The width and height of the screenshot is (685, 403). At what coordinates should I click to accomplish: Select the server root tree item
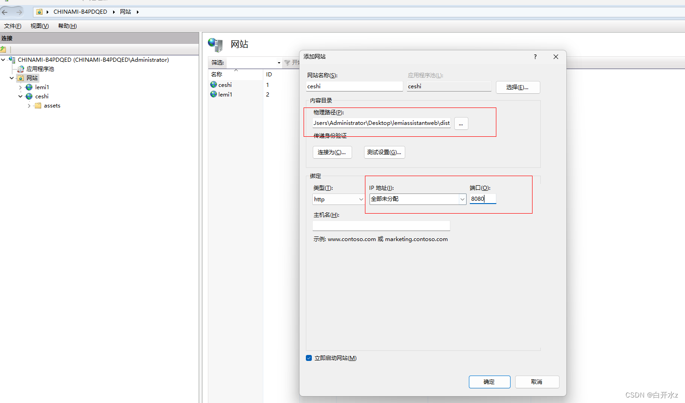pos(93,60)
